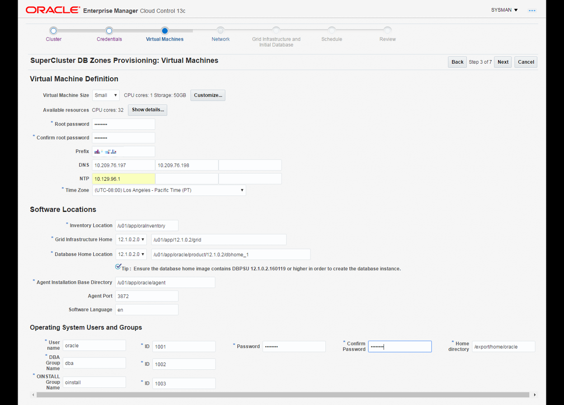Viewport: 564px width, 405px height.
Task: Click the Cluster step circle
Action: [53, 31]
